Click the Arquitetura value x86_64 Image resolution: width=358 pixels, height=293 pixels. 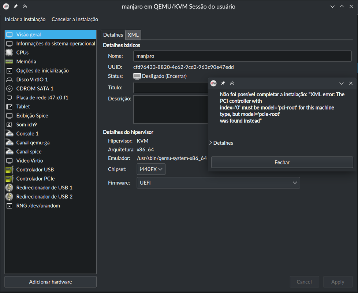[145, 149]
